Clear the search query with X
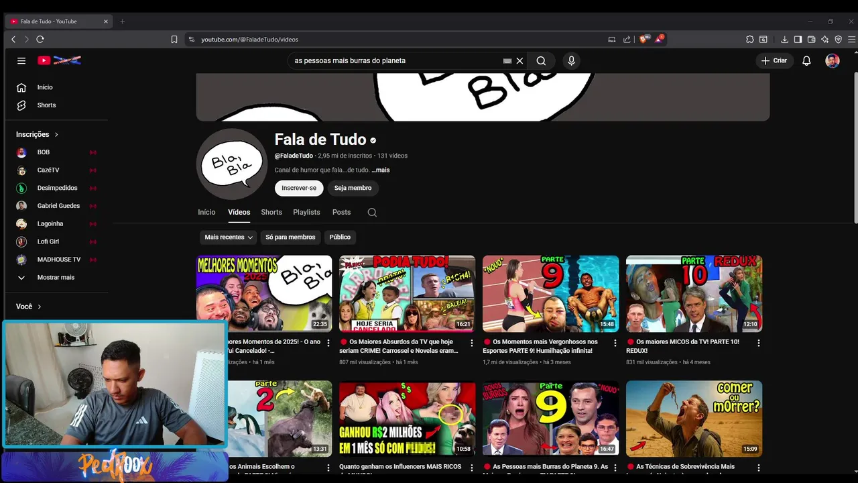Viewport: 858px width, 483px height. pyautogui.click(x=519, y=60)
